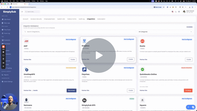The height and width of the screenshot is (111, 197).
Task: Switch to the Access & Security tab
Action: coord(36,19)
